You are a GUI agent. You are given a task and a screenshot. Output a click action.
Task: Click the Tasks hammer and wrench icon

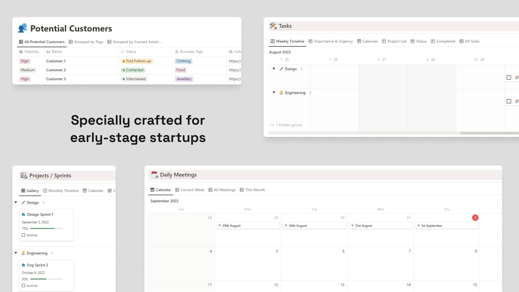pyautogui.click(x=273, y=26)
